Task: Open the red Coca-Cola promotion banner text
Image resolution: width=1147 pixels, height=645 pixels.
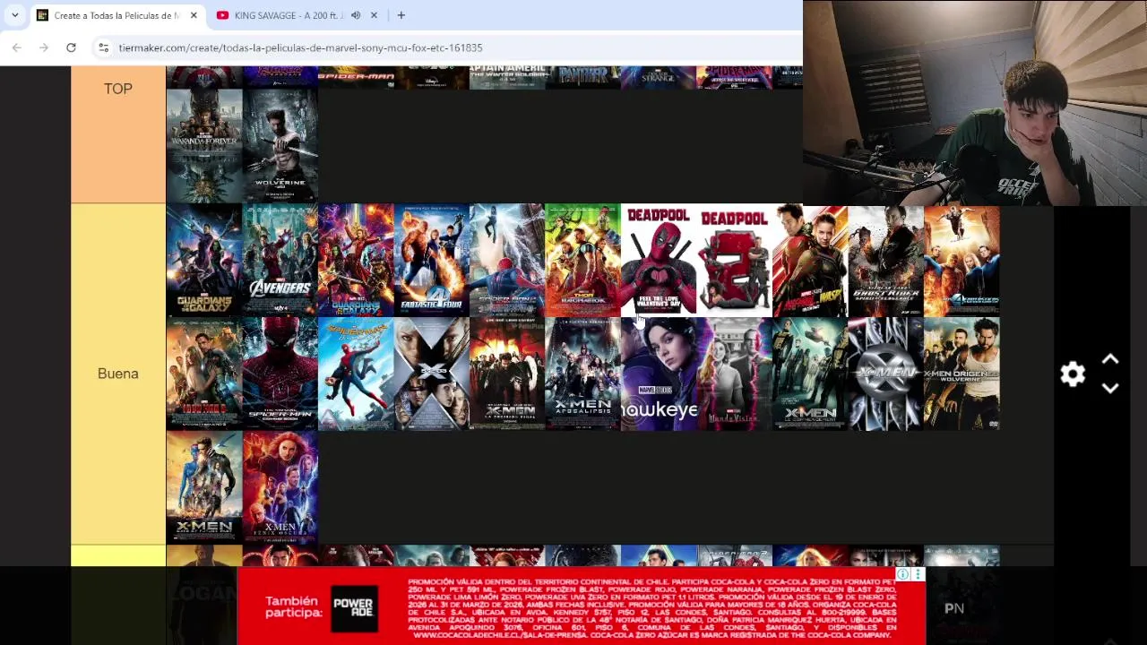Action: coord(652,608)
